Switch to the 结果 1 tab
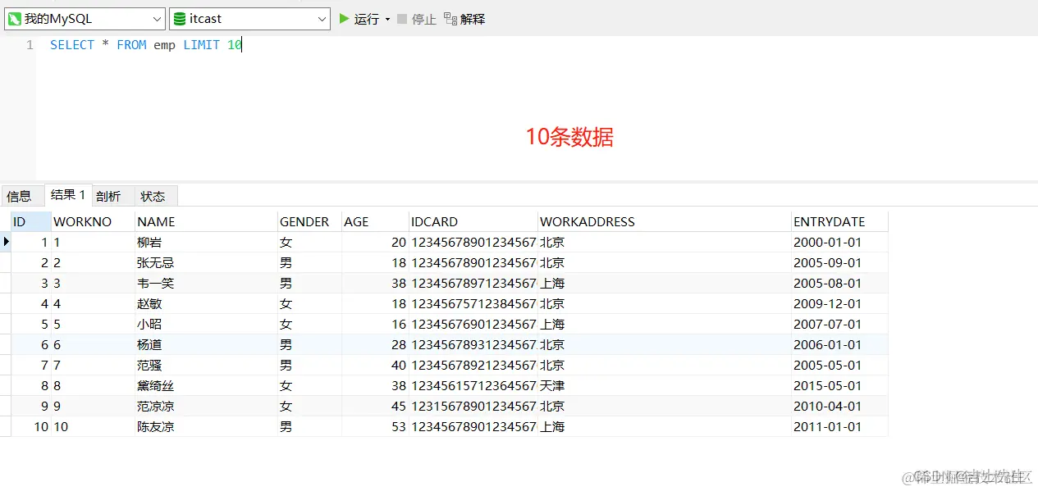The image size is (1038, 491). point(68,195)
